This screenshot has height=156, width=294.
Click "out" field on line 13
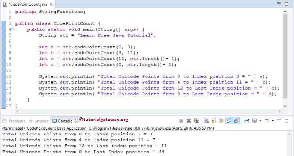click(x=64, y=82)
